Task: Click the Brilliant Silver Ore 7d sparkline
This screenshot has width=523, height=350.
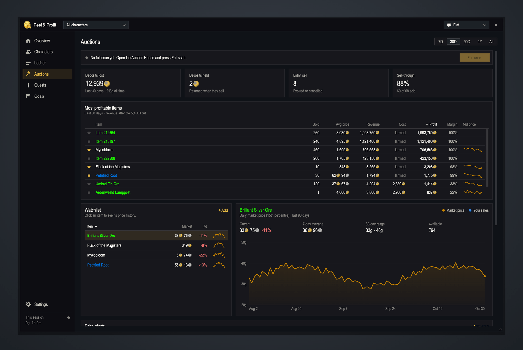Action: 219,236
